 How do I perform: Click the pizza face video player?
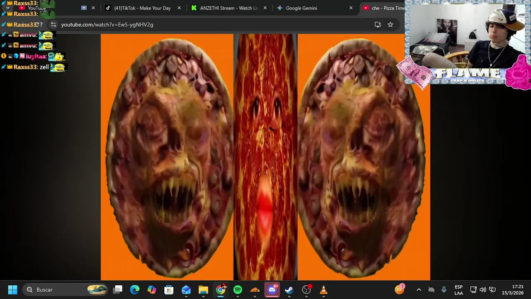click(265, 157)
